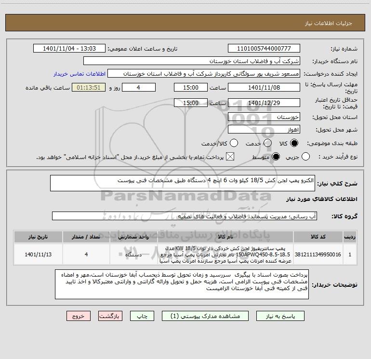Click the requester field مسعود شریف پور
The image size is (371, 359).
204,74
